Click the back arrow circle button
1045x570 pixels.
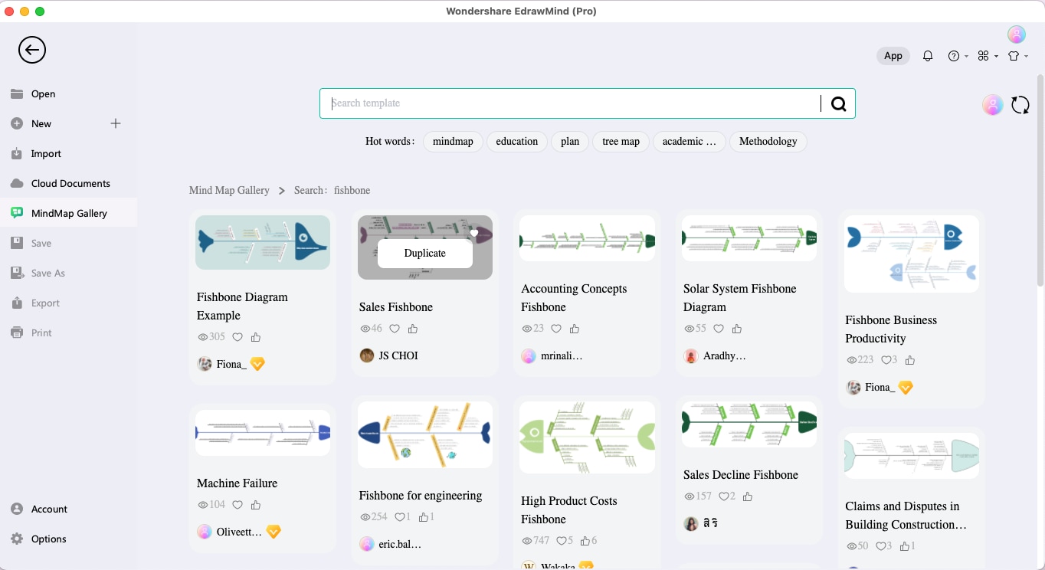tap(32, 51)
